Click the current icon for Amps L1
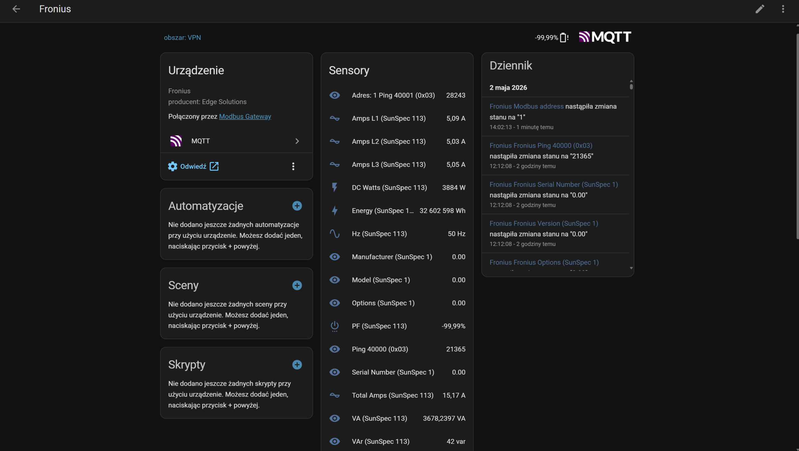Image resolution: width=799 pixels, height=451 pixels. (x=335, y=118)
